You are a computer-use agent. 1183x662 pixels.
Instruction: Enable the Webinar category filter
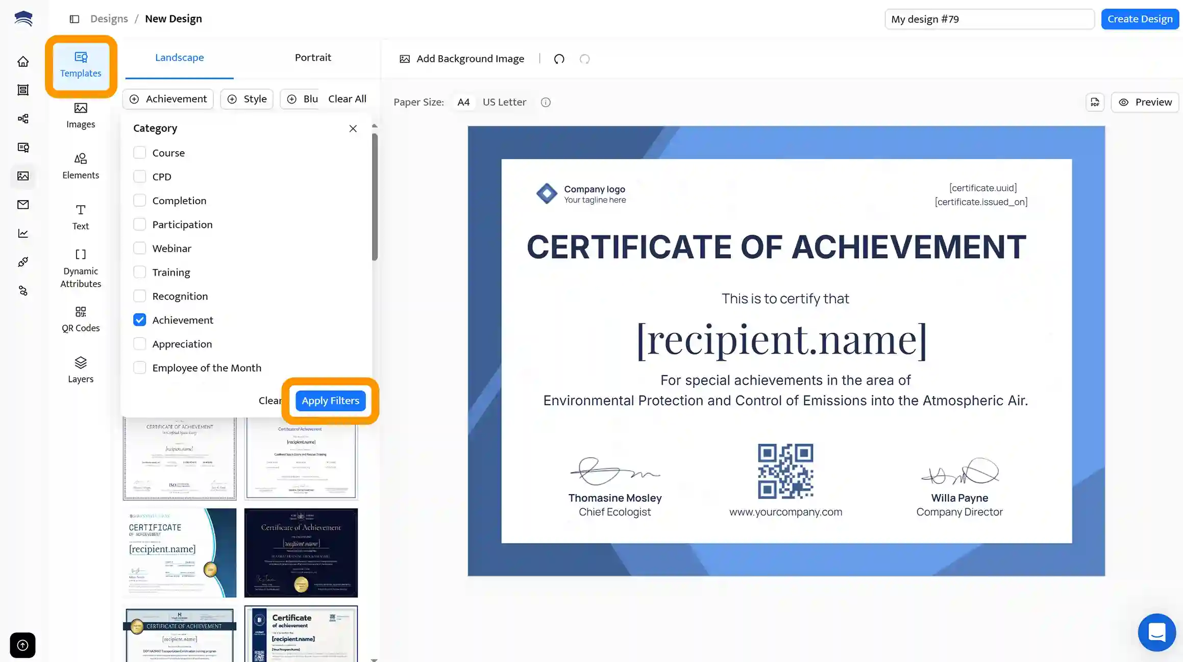[x=139, y=249]
